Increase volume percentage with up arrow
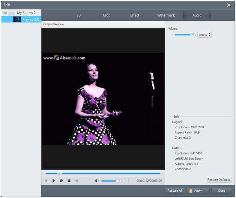Viewport: 236px width, 198px height. click(x=210, y=34)
